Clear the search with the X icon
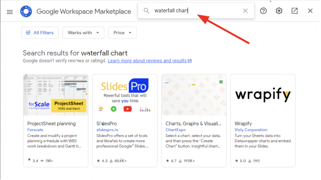This screenshot has width=321, height=180. [245, 11]
